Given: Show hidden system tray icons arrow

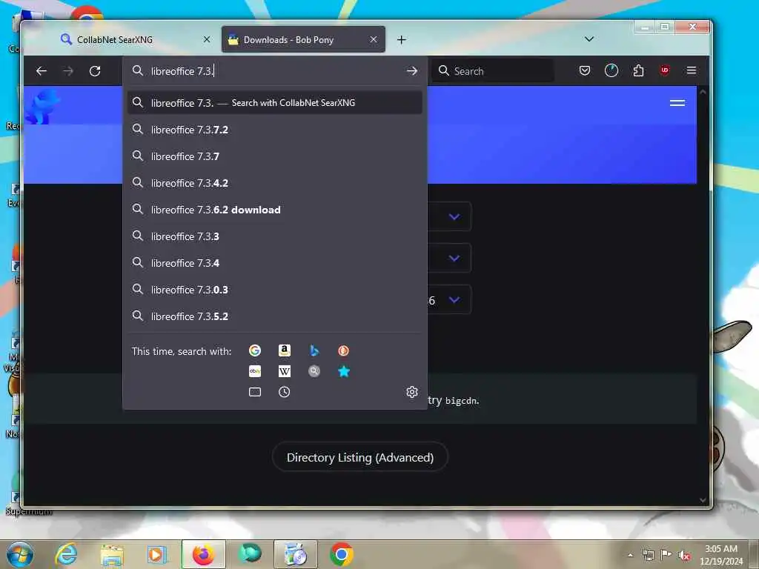Looking at the screenshot, I should [x=630, y=555].
